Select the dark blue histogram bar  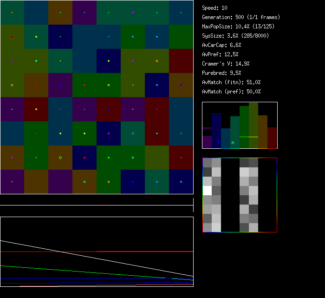216,130
